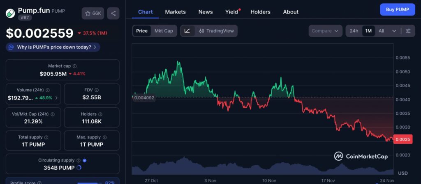Viewport: 421px width, 184px height.
Task: Click the #67 rank badge
Action: click(x=25, y=18)
